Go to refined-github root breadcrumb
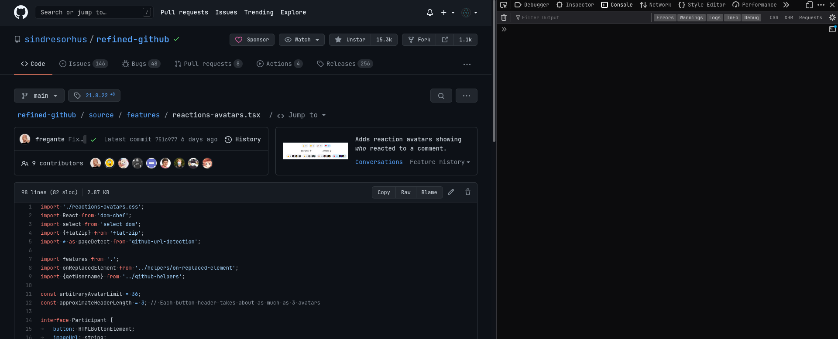 point(47,115)
